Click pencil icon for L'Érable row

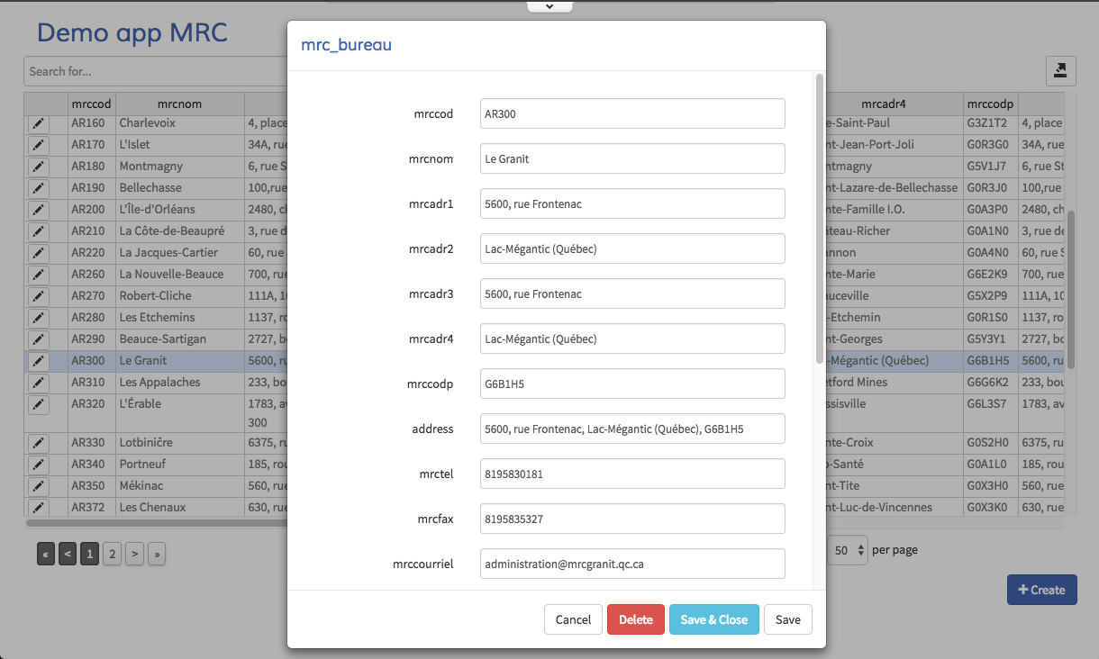pos(38,404)
